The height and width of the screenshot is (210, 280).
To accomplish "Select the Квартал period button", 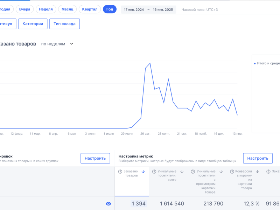I will (x=90, y=9).
